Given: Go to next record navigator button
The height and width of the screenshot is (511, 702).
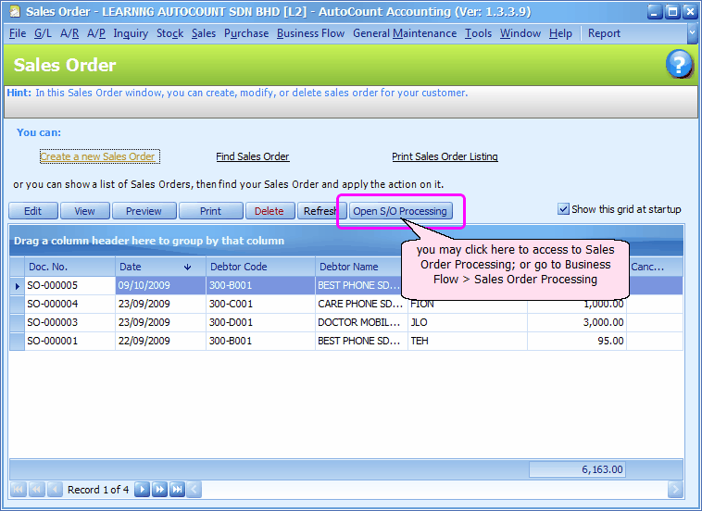Looking at the screenshot, I should pos(142,490).
